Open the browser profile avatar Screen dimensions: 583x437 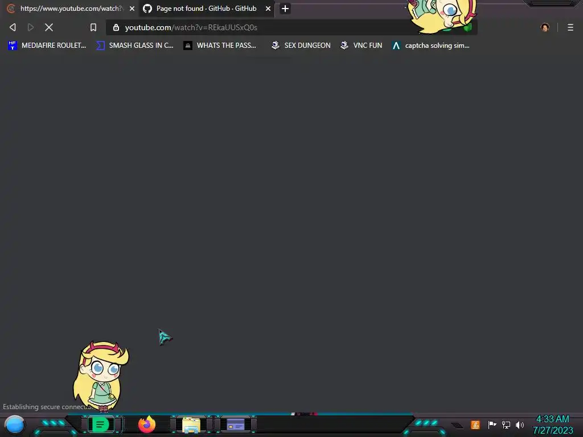(x=545, y=27)
